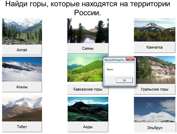Click the Камчатка volcano photo
Image resolution: width=177 pixels, height=134 pixels.
[x=155, y=30]
